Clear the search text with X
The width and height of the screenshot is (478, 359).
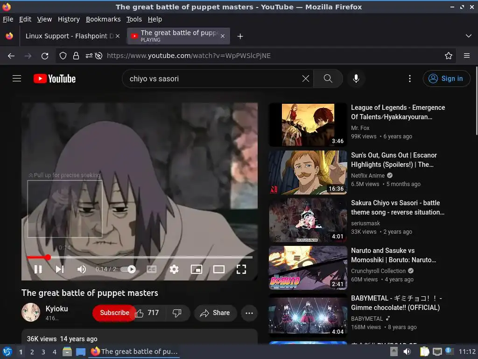coord(306,79)
